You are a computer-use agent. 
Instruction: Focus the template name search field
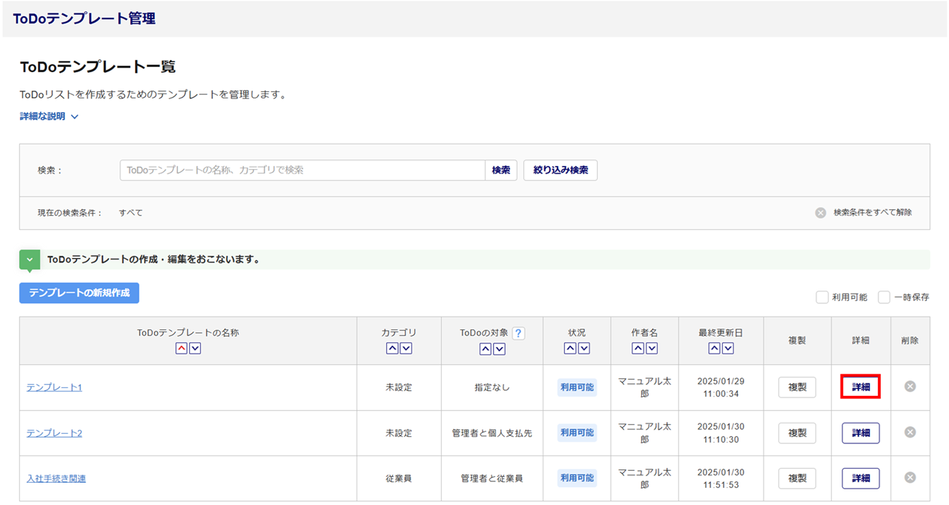302,170
